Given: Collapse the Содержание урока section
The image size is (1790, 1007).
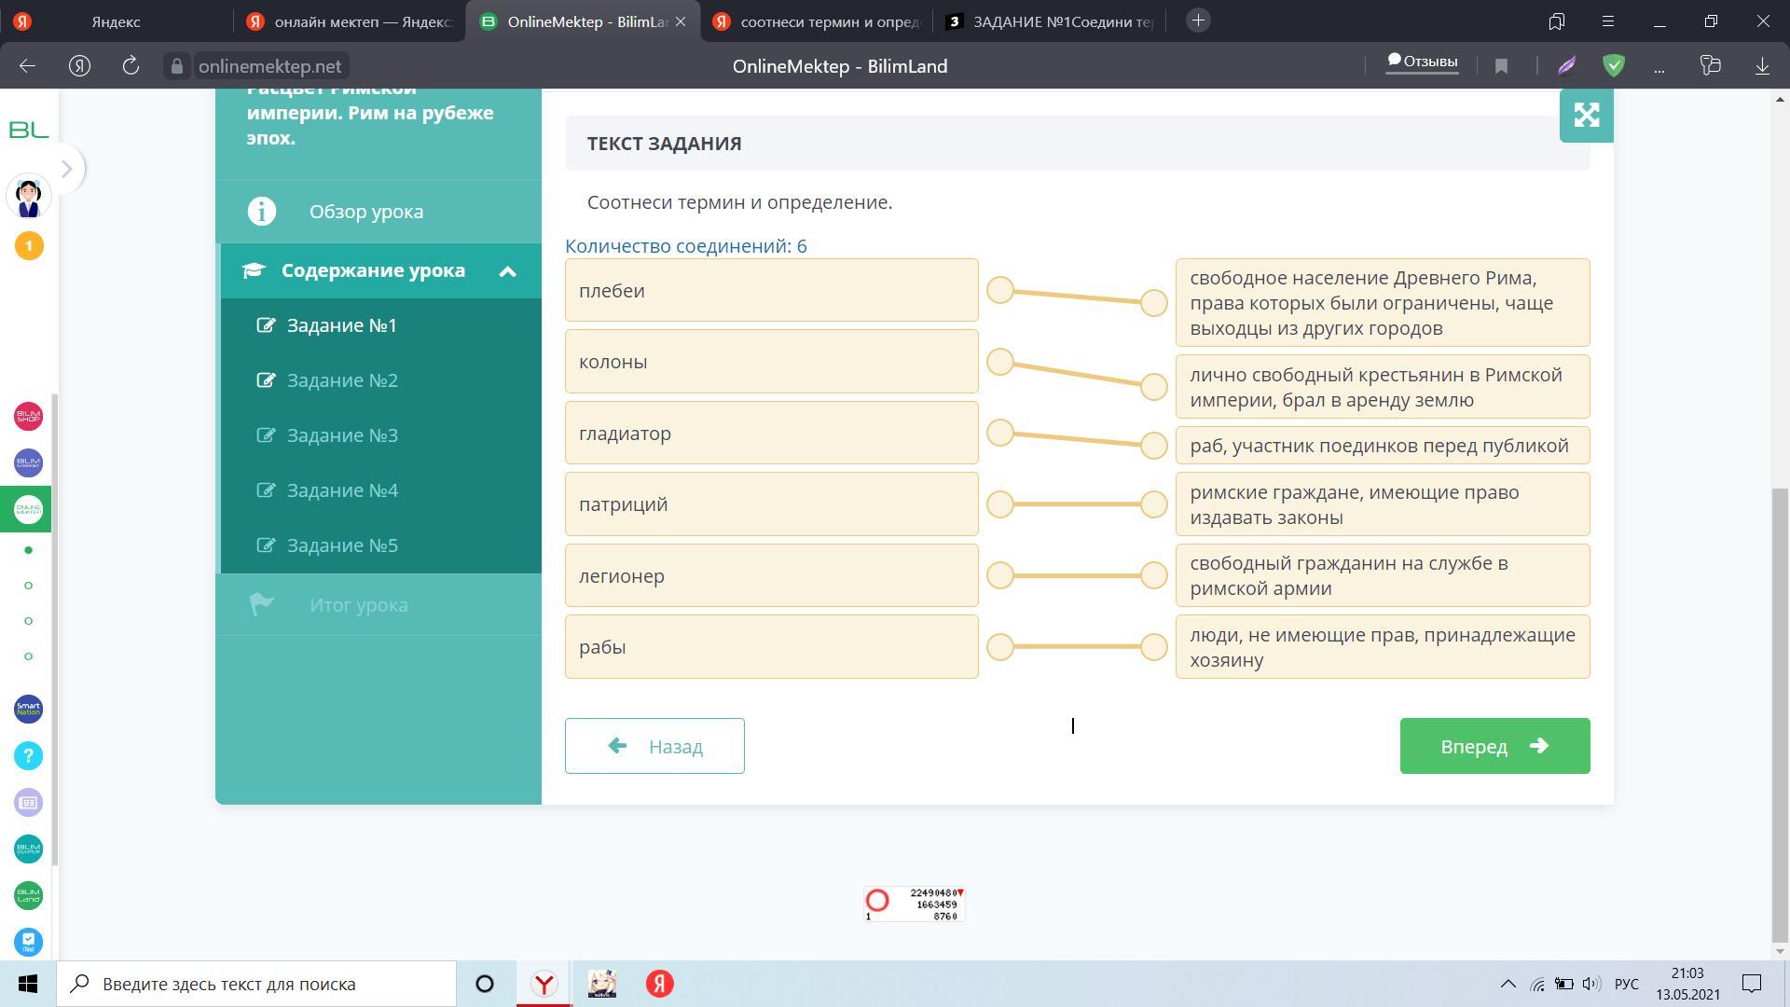Looking at the screenshot, I should [507, 271].
